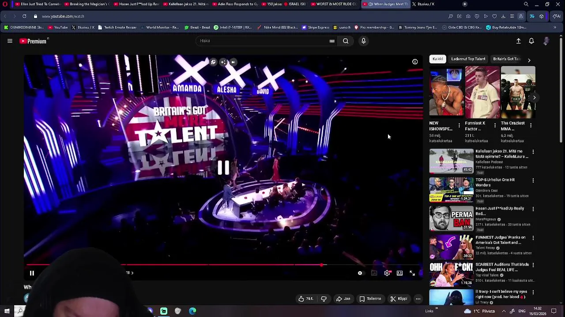The width and height of the screenshot is (565, 317).
Task: Open YouTube notifications bell
Action: click(531, 41)
